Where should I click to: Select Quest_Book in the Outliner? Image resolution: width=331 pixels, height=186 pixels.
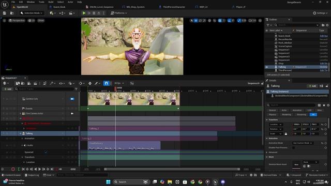point(284,36)
